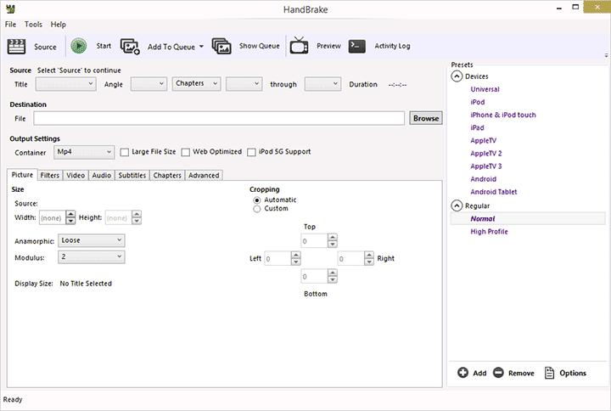The image size is (611, 411).
Task: Click the minus icon to remove preset
Action: (x=498, y=373)
